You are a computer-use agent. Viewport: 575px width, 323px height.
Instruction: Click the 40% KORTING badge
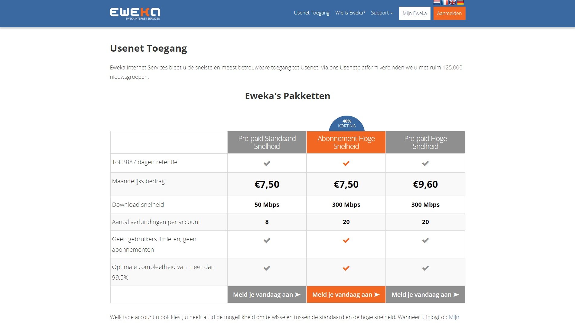[346, 123]
